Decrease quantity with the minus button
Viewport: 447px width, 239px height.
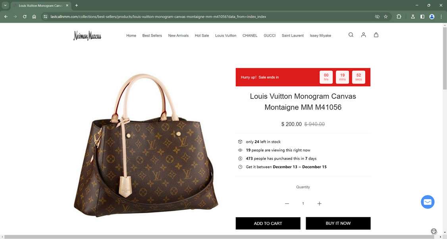287,203
